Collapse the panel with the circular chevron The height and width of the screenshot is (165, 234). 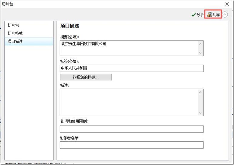(x=225, y=15)
